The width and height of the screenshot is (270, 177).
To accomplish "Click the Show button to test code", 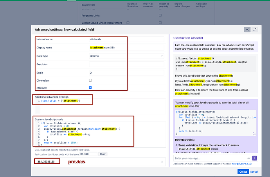I will click(x=103, y=154).
